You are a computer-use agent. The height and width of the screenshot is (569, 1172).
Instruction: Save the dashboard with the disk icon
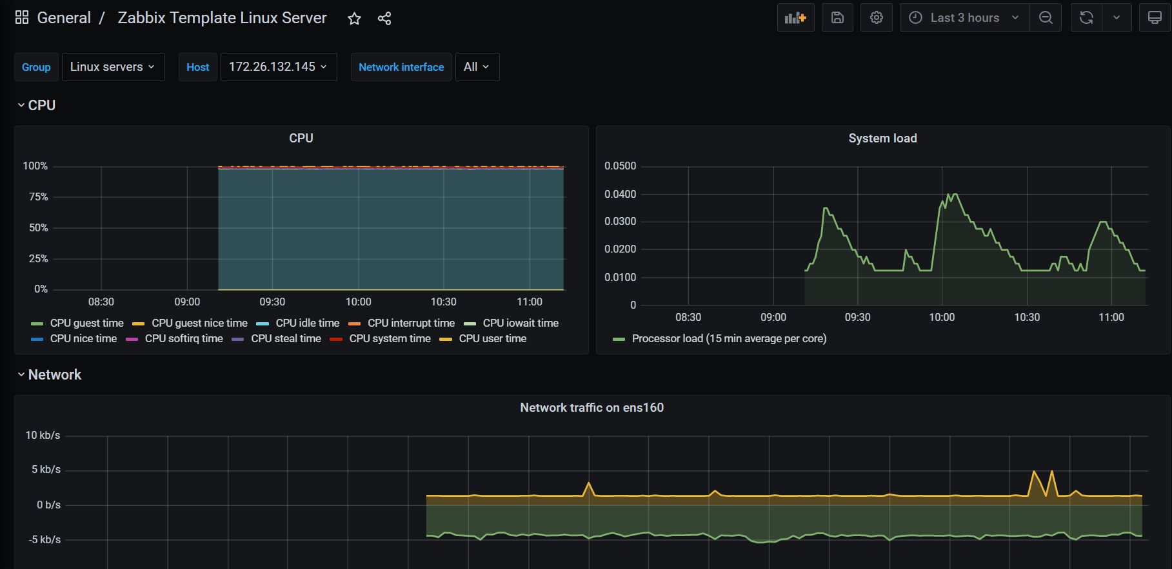click(837, 17)
